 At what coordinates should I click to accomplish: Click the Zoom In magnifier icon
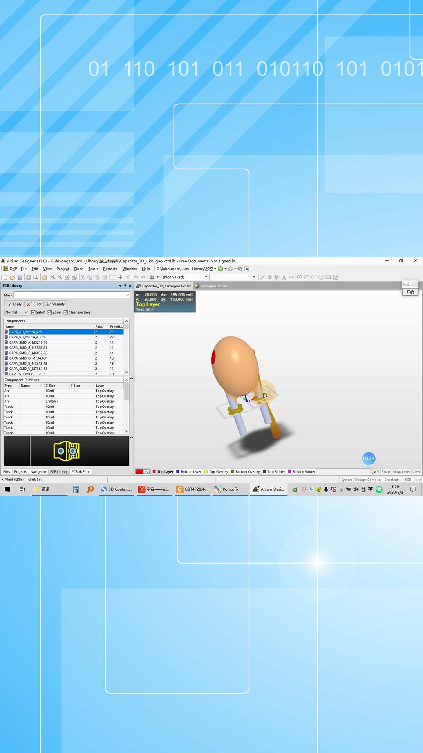pos(52,277)
